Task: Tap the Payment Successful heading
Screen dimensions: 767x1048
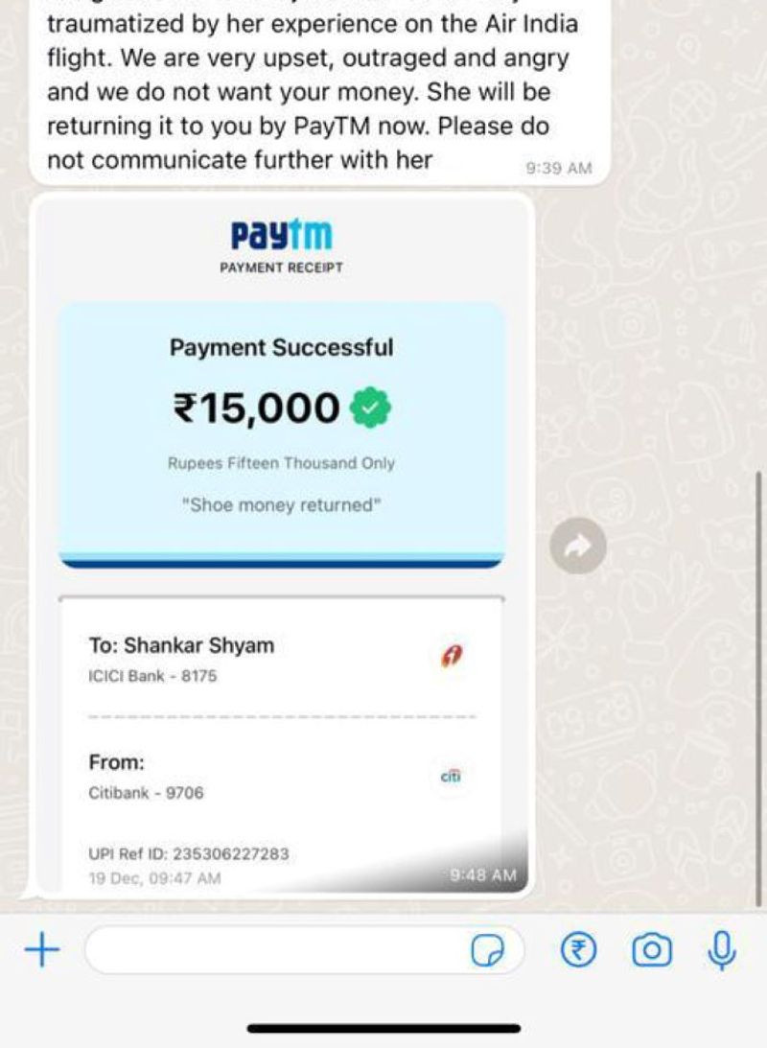Action: coord(281,347)
